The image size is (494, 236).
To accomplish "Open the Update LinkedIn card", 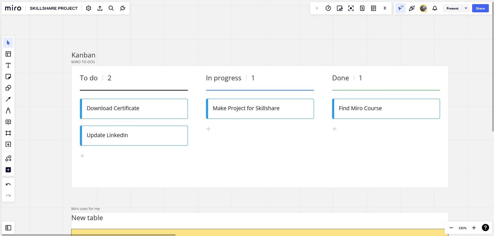I will coord(134,135).
